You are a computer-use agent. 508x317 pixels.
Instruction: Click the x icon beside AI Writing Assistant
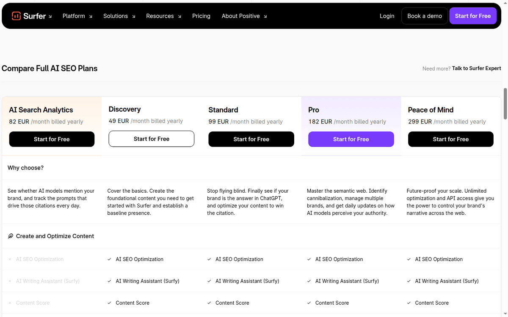click(x=10, y=281)
